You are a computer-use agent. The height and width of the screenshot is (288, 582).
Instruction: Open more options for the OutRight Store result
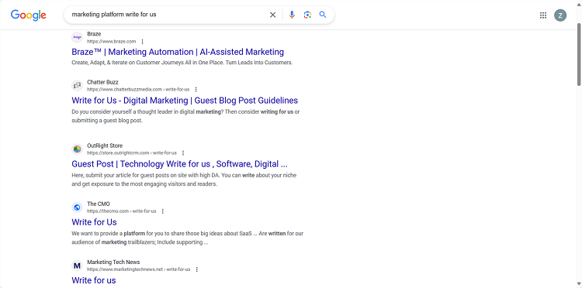pyautogui.click(x=183, y=153)
